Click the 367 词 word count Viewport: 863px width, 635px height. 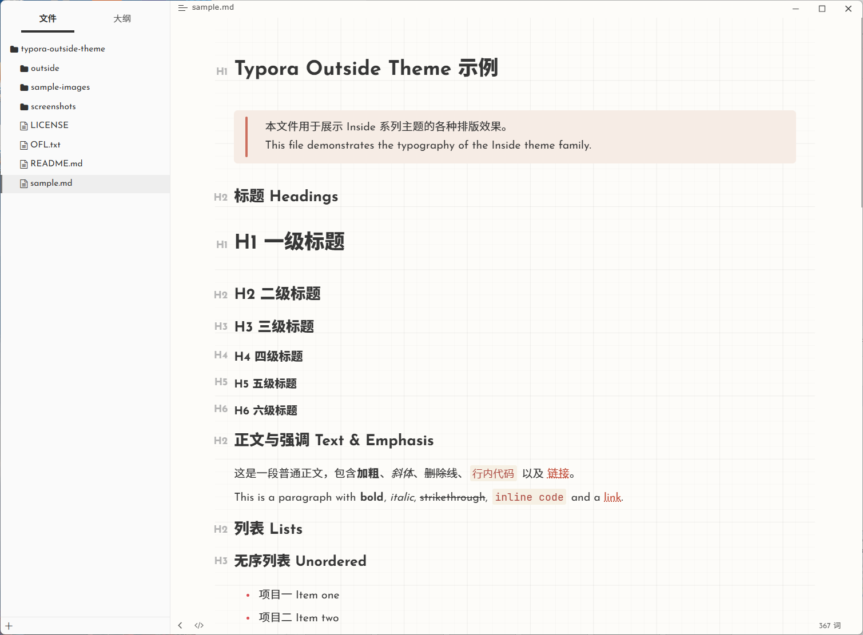(830, 626)
